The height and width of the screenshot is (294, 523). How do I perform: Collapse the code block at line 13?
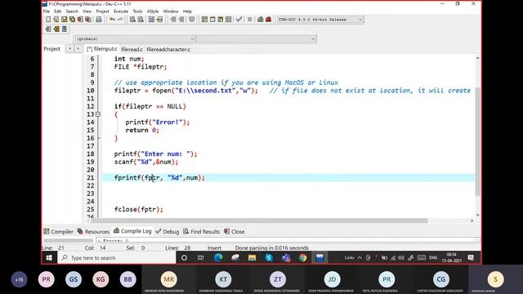pyautogui.click(x=98, y=114)
